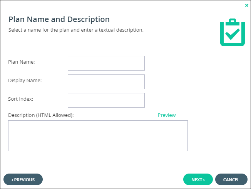Close the plan wizard with the X icon

(246, 5)
